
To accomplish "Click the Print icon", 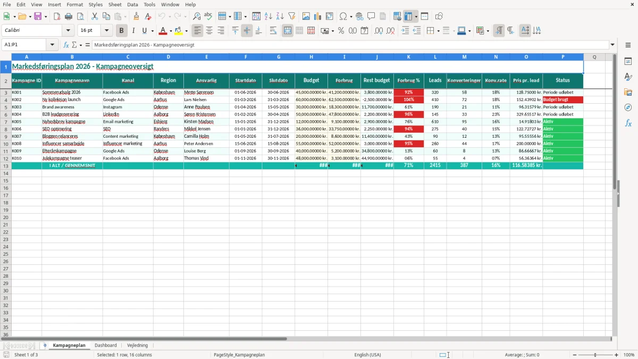I will (x=69, y=16).
